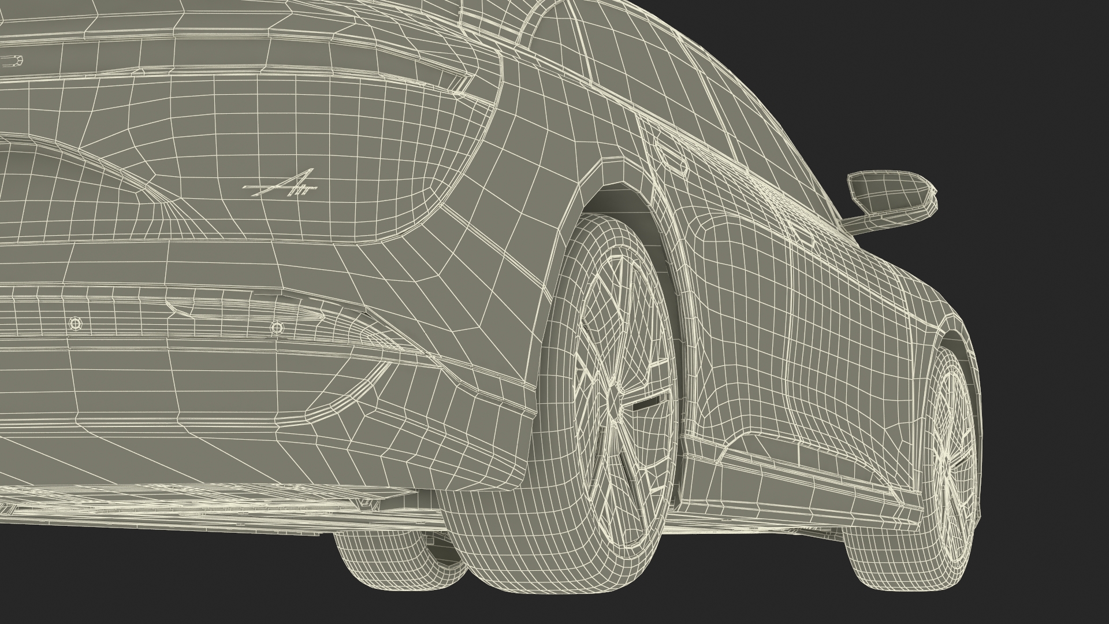Select the right rear parking sensor
This screenshot has height=624, width=1109.
(x=277, y=328)
